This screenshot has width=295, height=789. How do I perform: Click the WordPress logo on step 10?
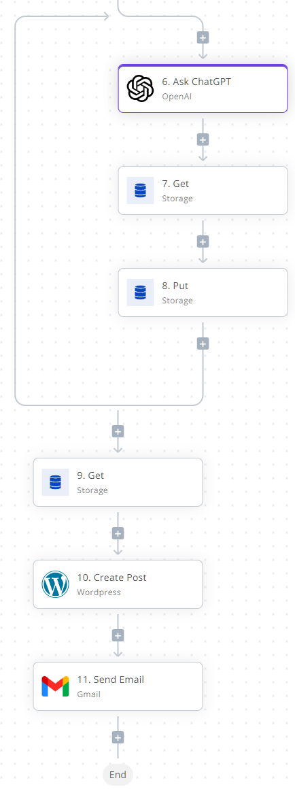pos(55,584)
